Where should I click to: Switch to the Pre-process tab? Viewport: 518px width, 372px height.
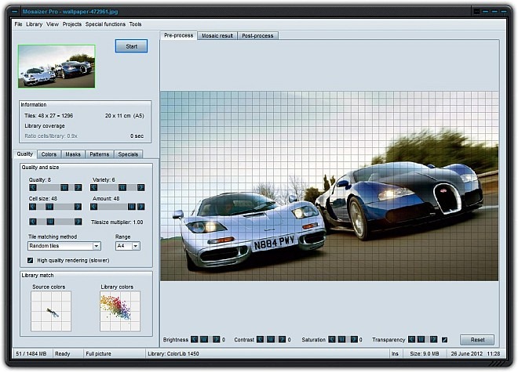178,35
